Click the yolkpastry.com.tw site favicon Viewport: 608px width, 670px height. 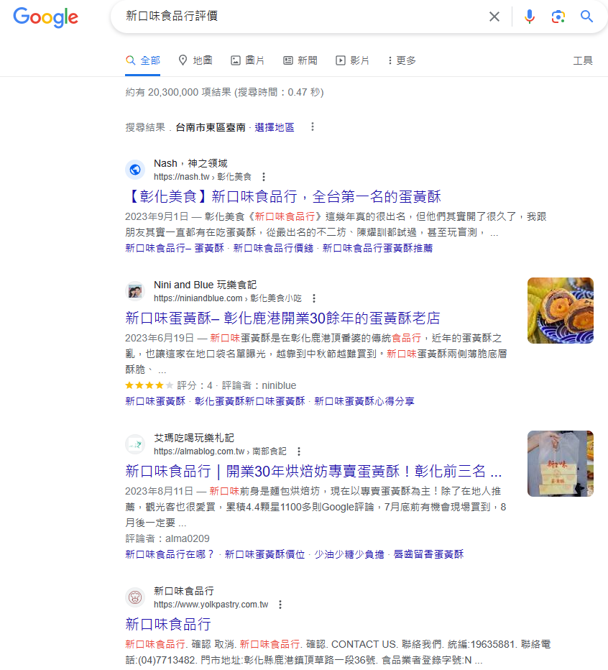135,597
